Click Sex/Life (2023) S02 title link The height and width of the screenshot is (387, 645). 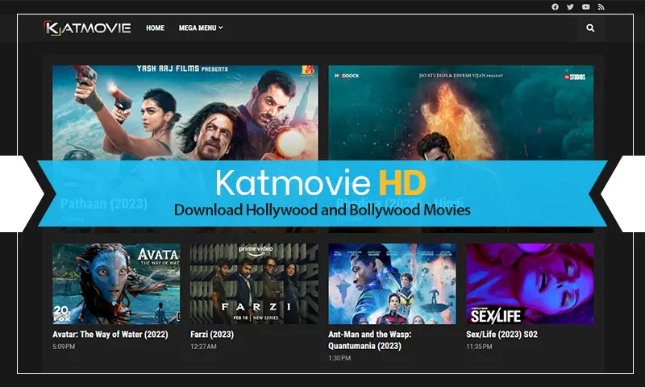point(501,335)
